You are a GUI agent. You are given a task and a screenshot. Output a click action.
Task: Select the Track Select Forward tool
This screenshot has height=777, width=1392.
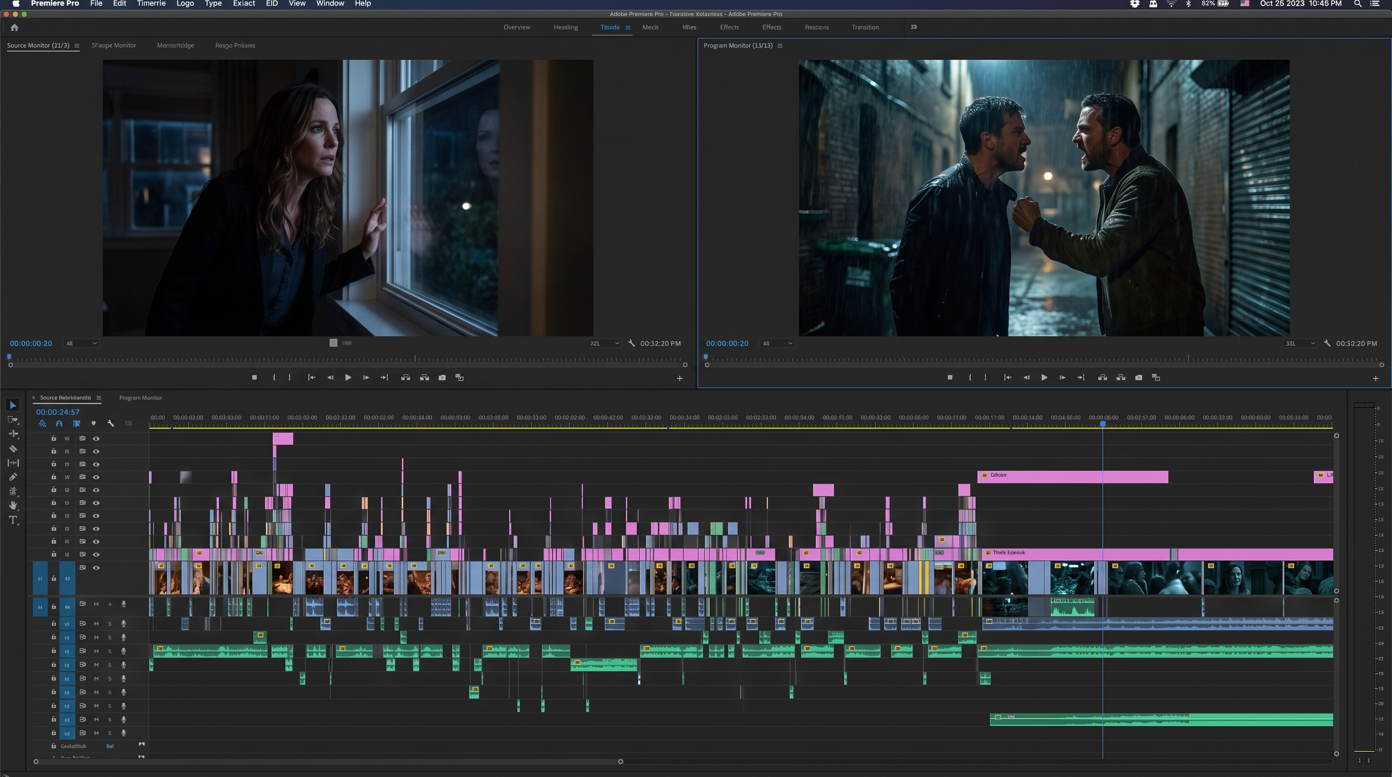[x=13, y=420]
